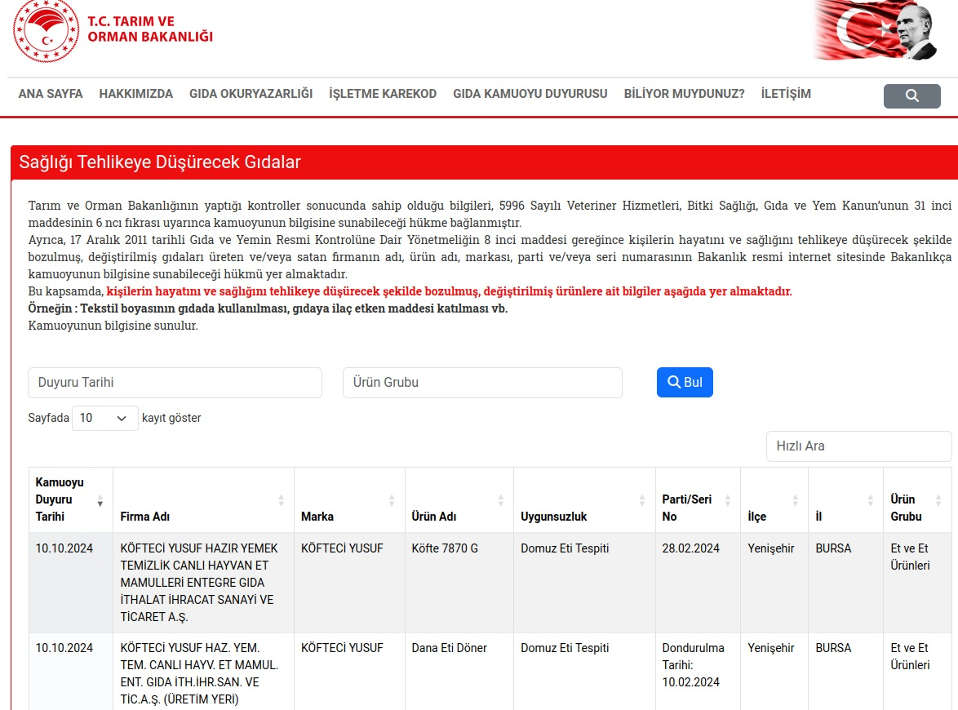Open the İLETİŞİM navigation link
Viewport: 958px width, 710px height.
(785, 94)
